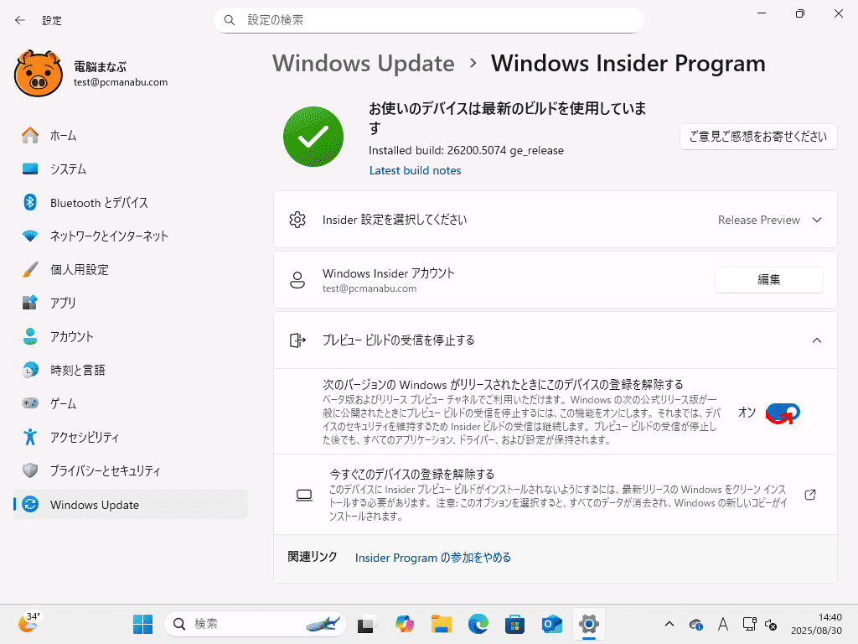
Task: Open Microsoft Store from the taskbar
Action: [515, 624]
